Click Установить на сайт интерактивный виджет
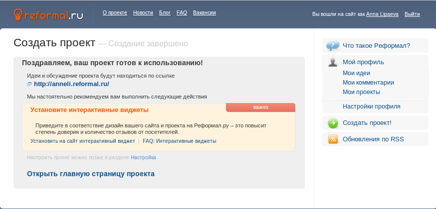The image size is (436, 209). click(82, 141)
